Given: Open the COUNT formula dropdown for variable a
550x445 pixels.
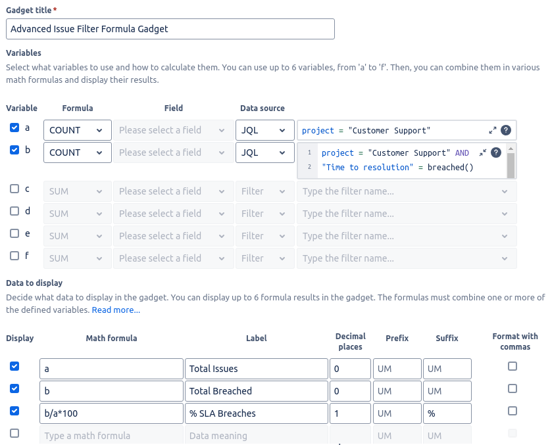Looking at the screenshot, I should coord(78,130).
